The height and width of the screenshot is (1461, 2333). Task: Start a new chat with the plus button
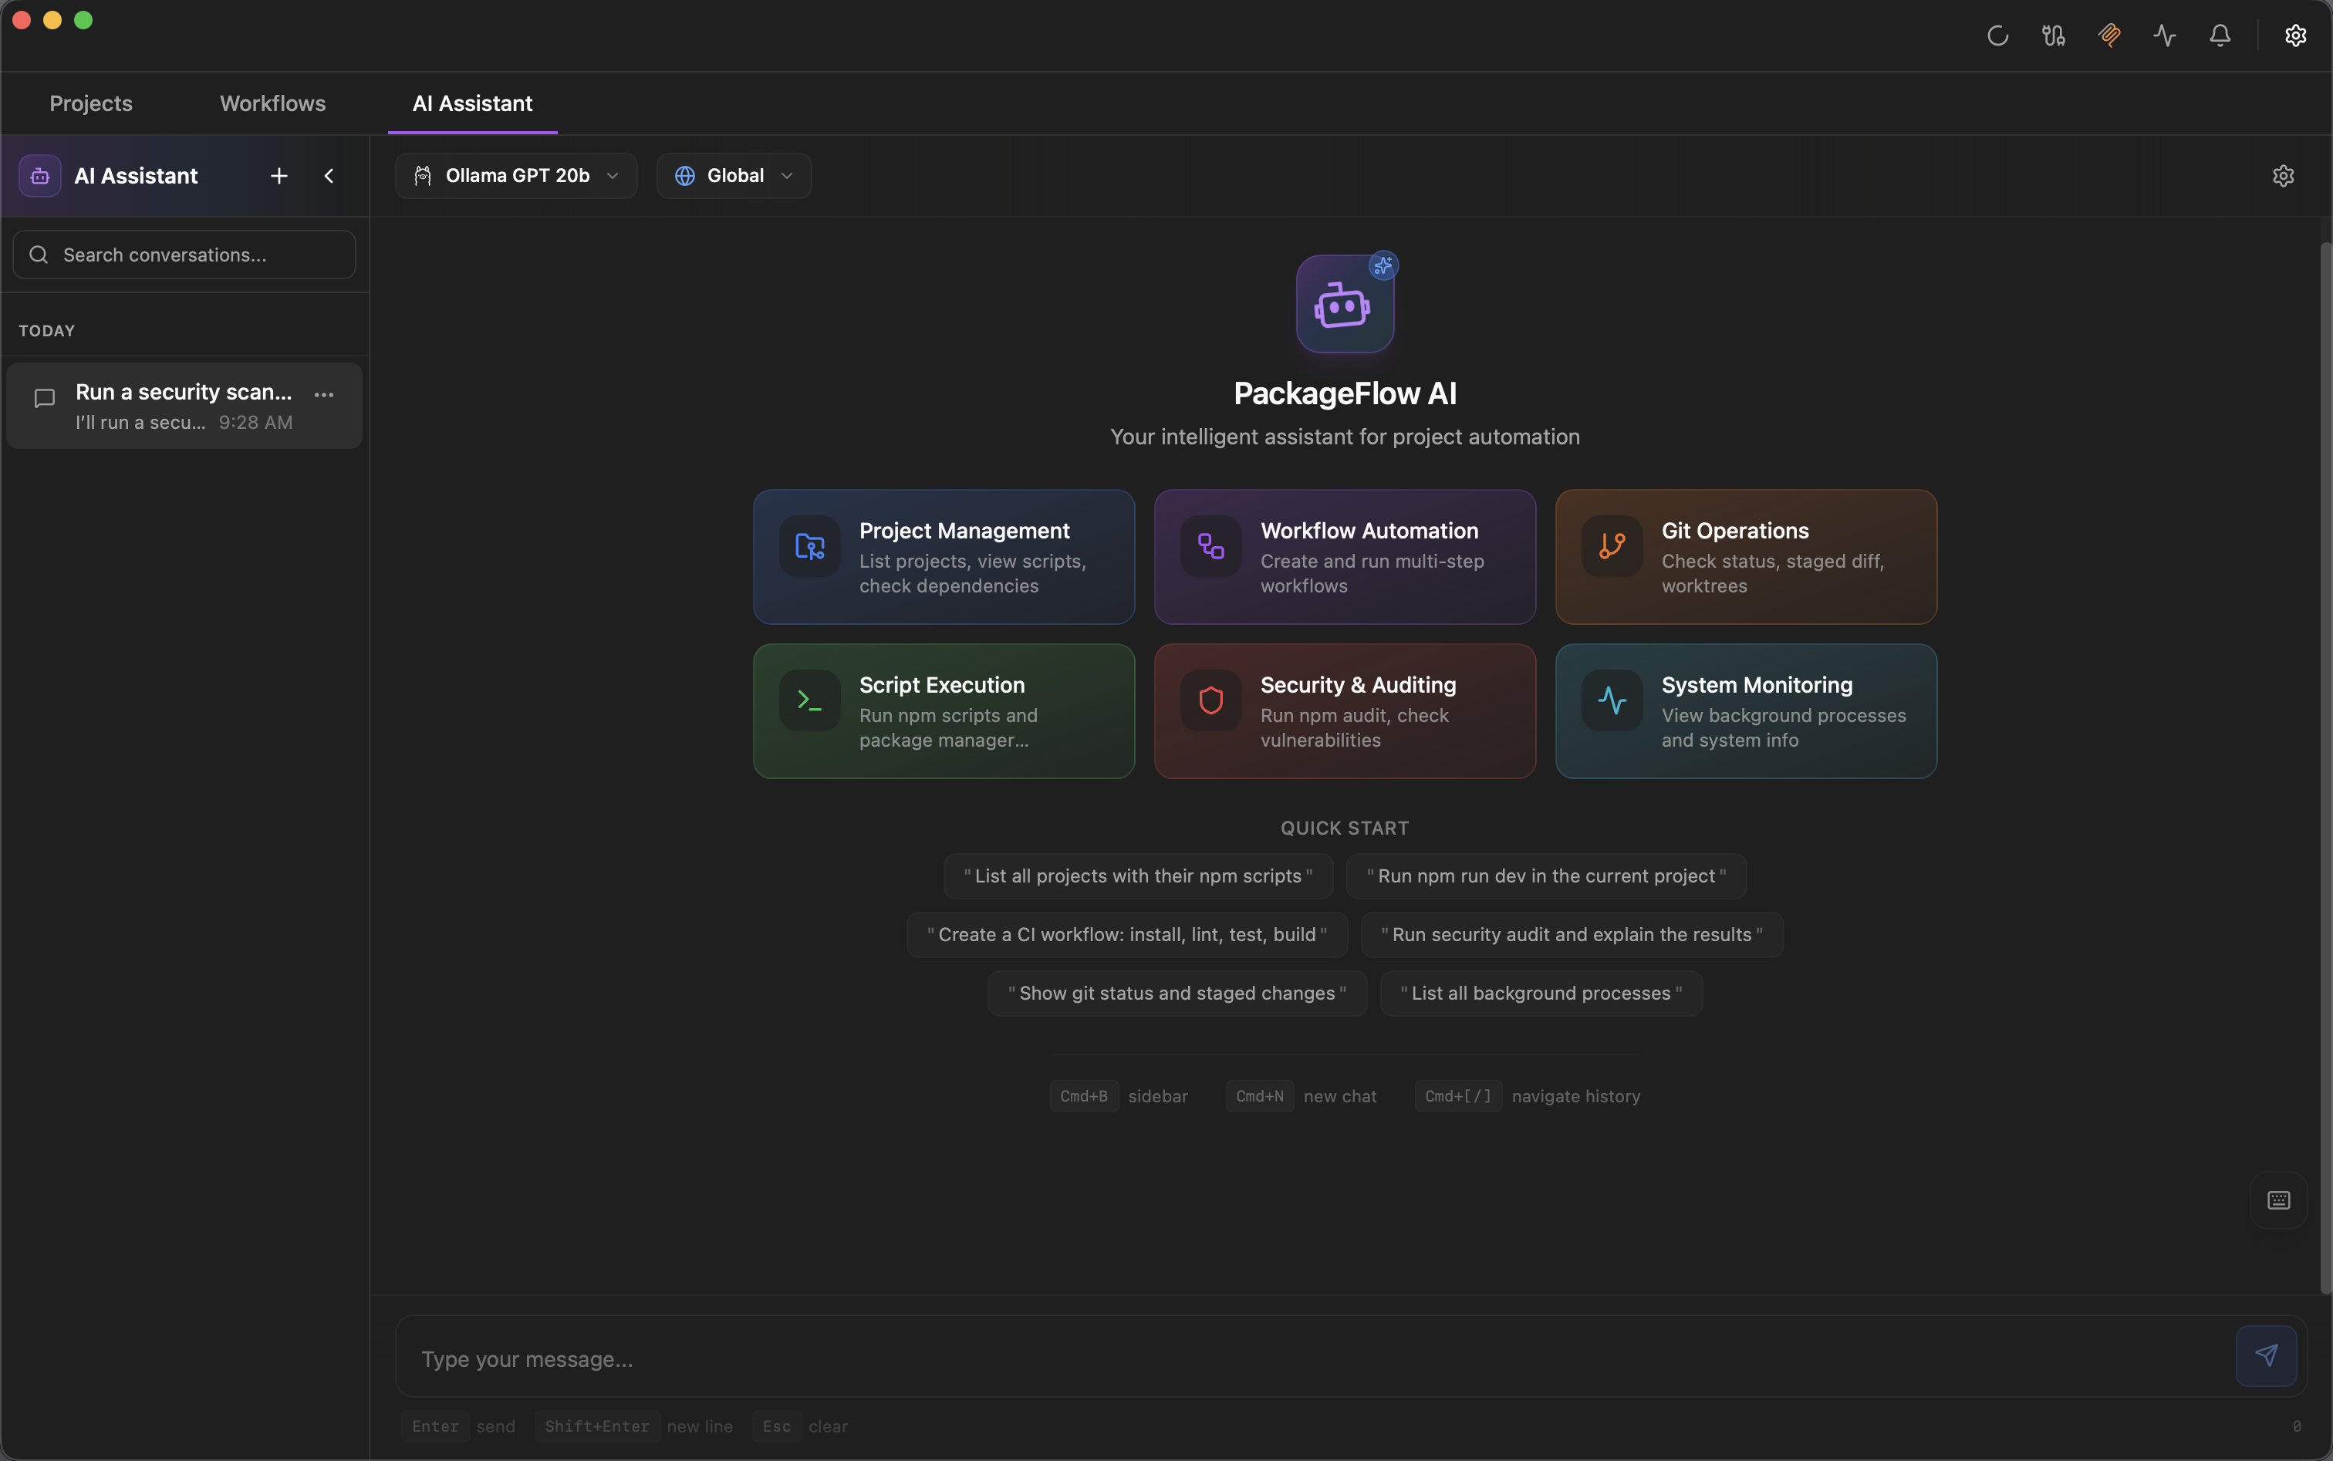pos(279,175)
